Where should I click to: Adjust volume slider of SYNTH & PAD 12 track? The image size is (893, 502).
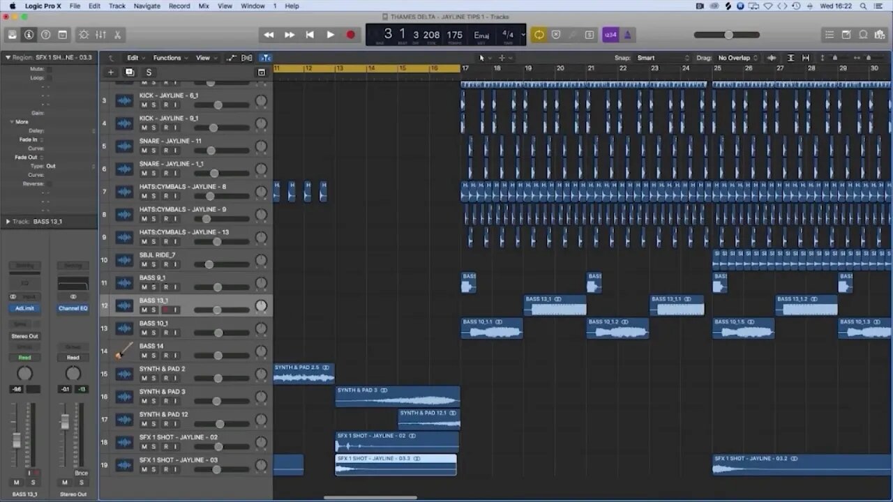tap(220, 424)
